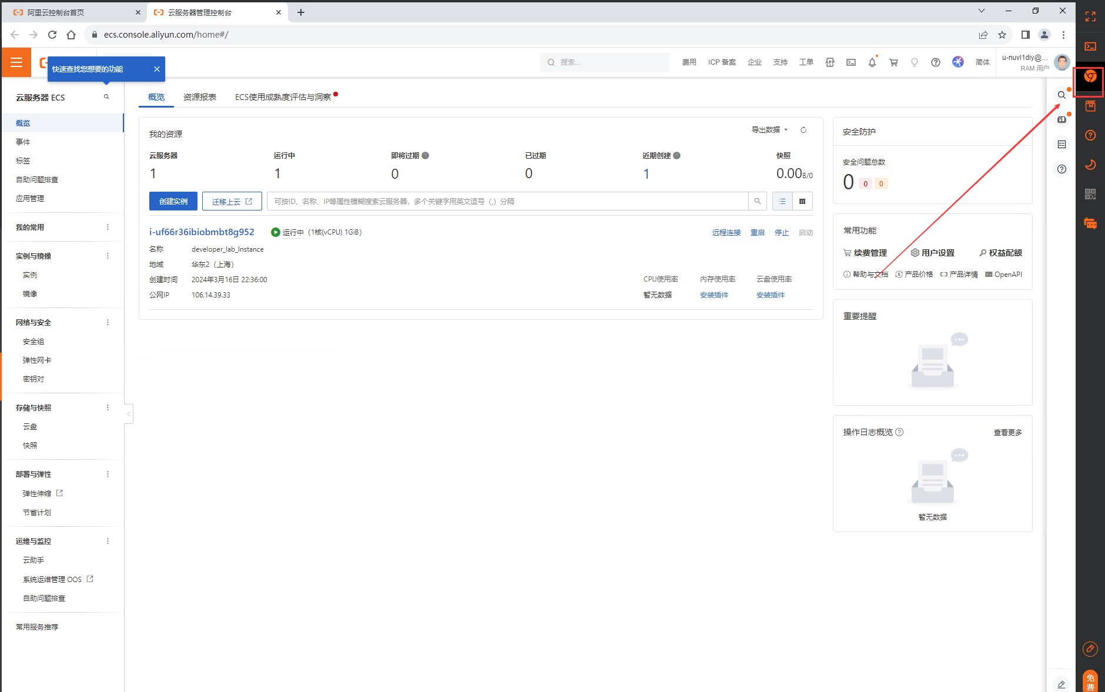Open the header help question mark
The height and width of the screenshot is (692, 1105).
point(936,62)
